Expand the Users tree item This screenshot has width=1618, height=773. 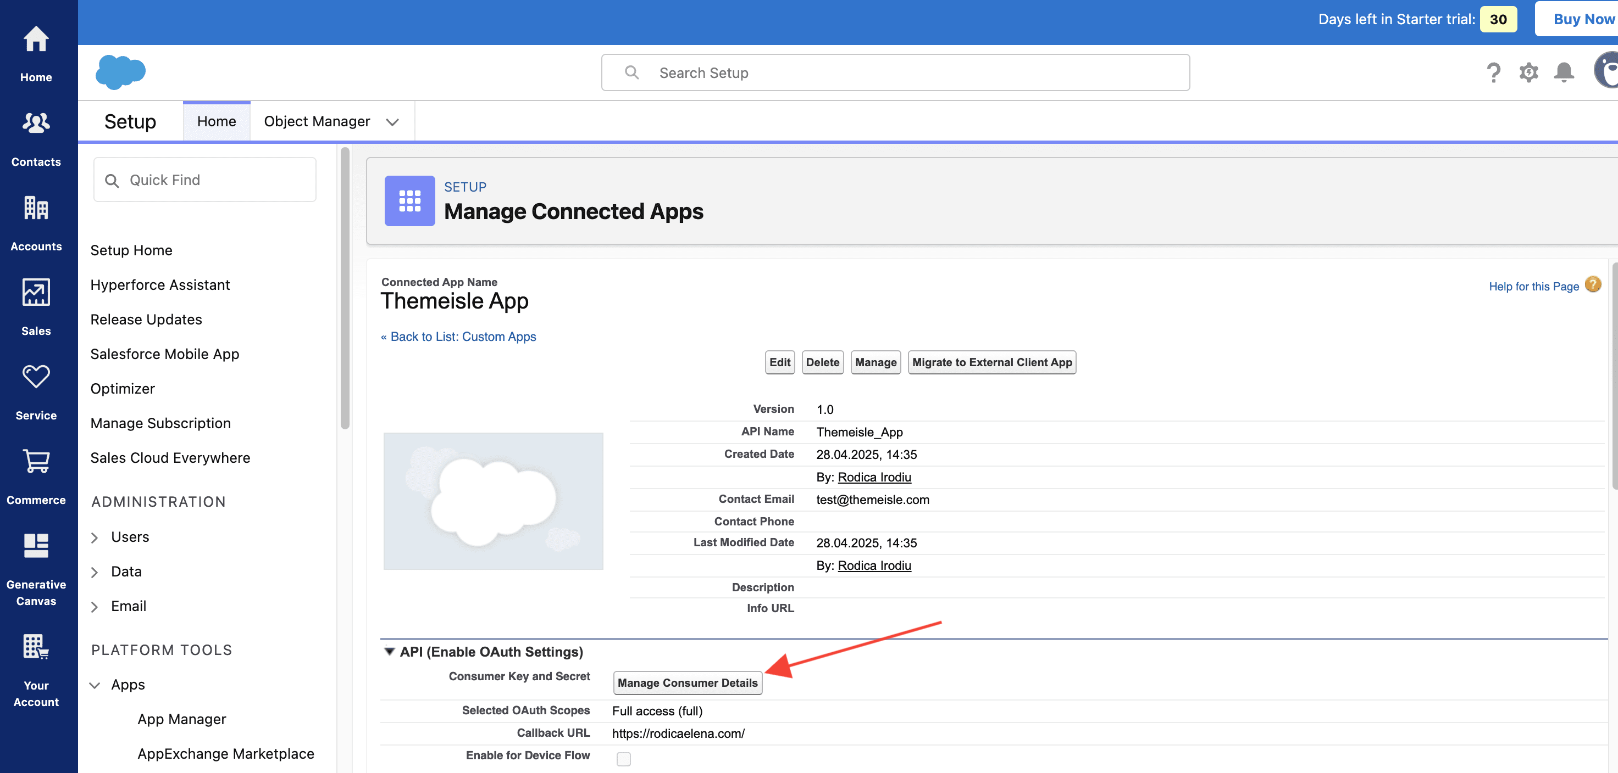click(95, 537)
